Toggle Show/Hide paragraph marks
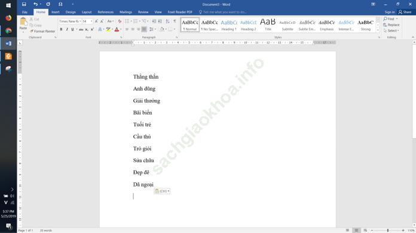 coord(175,21)
